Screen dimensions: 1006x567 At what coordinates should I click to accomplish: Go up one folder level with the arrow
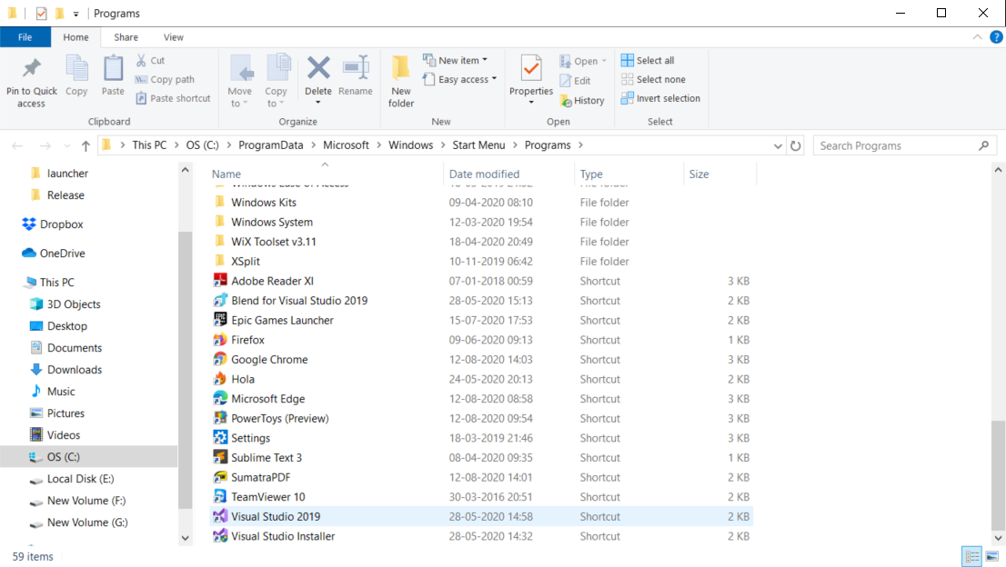click(86, 146)
